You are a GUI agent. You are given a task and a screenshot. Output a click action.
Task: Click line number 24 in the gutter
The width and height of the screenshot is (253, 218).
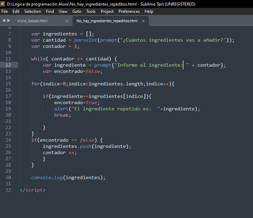click(8, 140)
